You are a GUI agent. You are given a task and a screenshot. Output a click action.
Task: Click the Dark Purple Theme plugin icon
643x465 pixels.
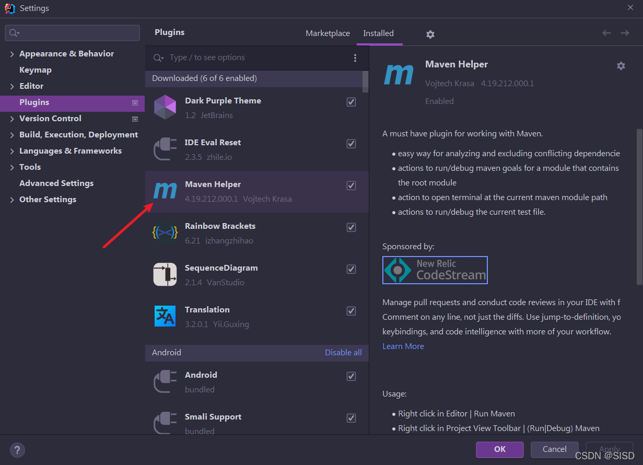pyautogui.click(x=165, y=107)
